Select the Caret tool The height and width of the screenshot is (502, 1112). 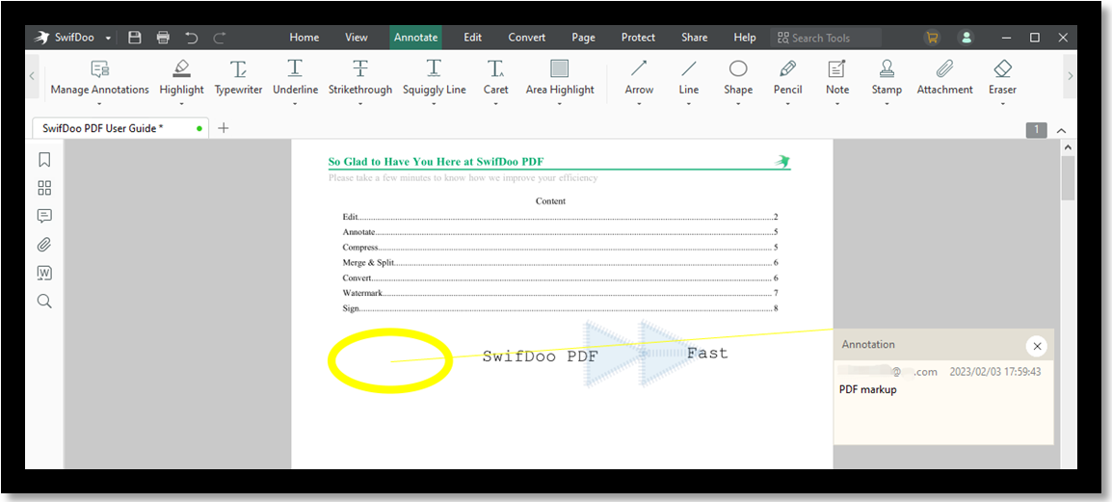point(495,78)
